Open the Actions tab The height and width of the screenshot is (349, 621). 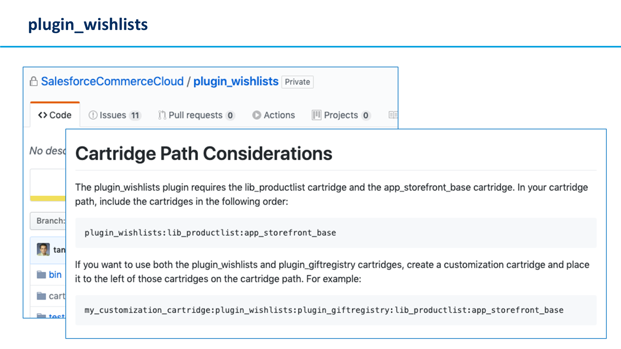274,115
